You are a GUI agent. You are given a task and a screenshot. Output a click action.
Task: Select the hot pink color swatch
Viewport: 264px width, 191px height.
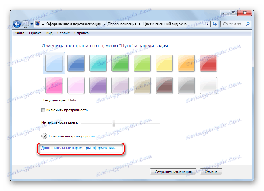pyautogui.click(x=54, y=85)
